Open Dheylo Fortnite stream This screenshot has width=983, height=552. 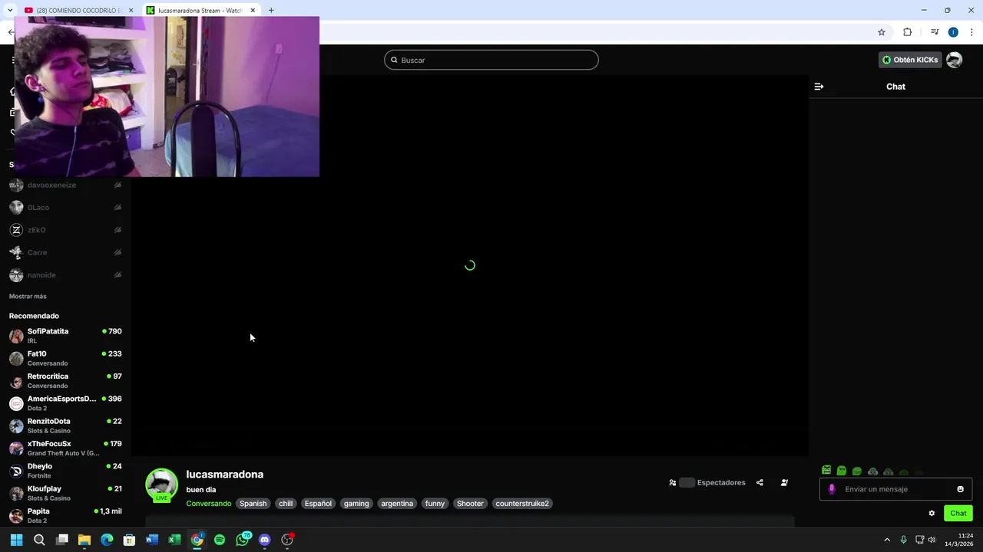pos(65,471)
